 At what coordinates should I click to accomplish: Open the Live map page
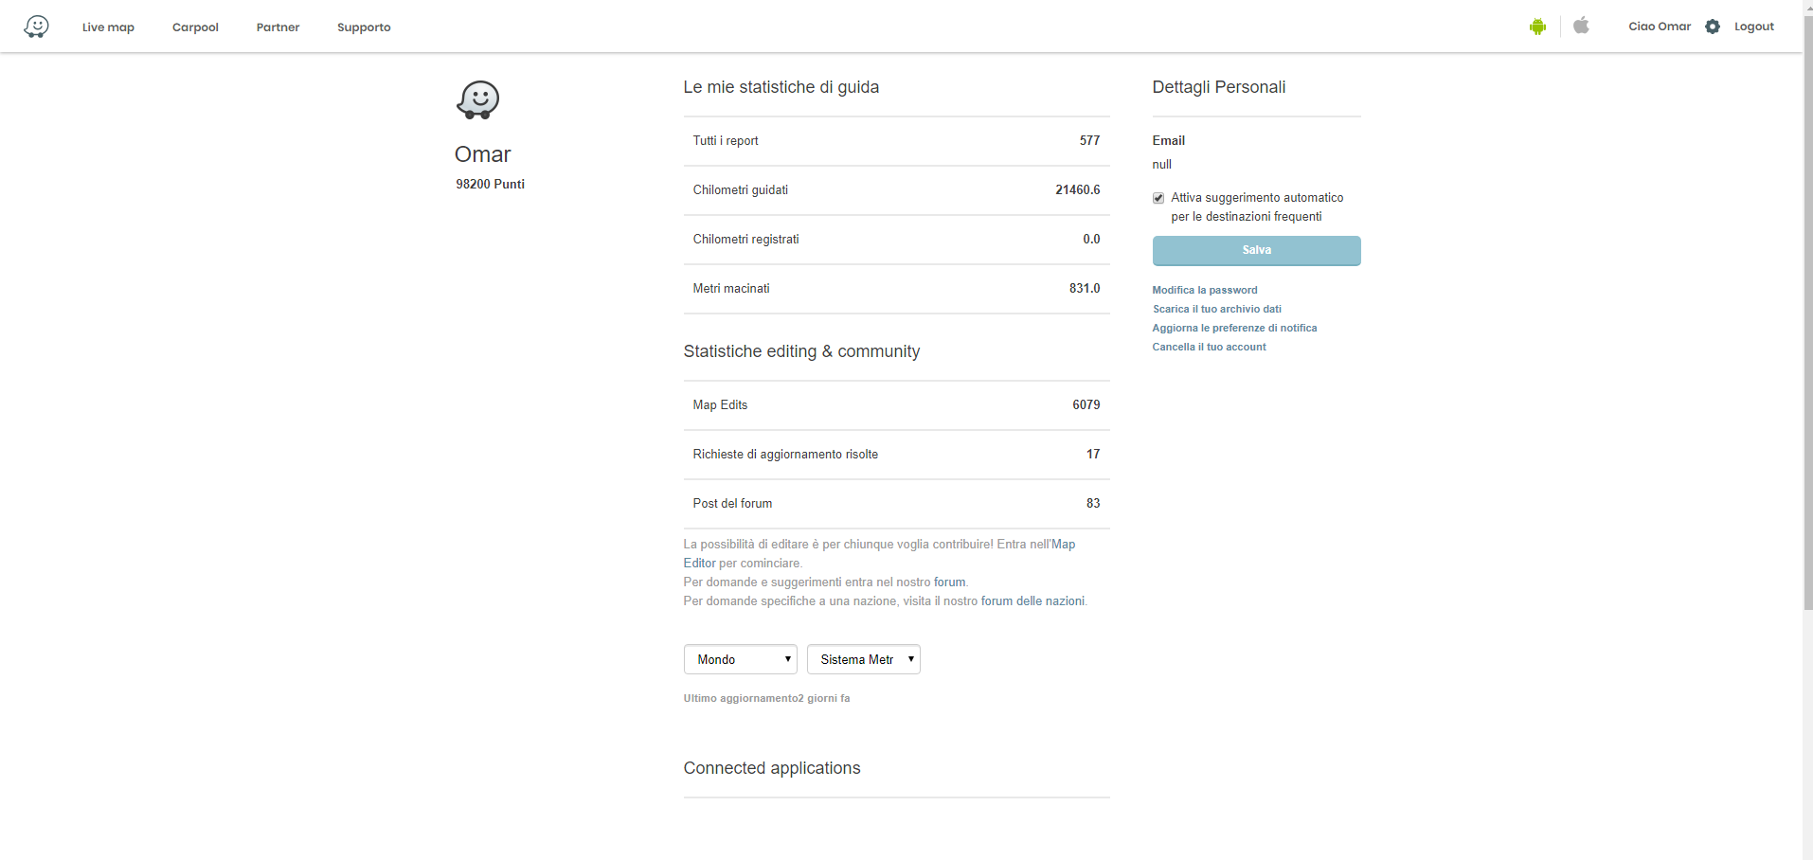(108, 27)
